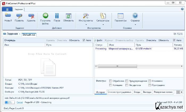
Task: Click the Обновить (Refresh) ribbon icon
Action: 68,16
